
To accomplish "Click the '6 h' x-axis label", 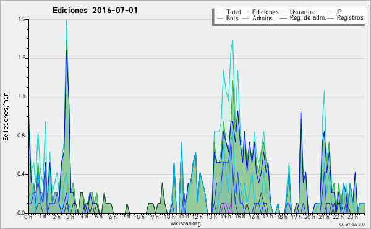I will pos(113,217).
